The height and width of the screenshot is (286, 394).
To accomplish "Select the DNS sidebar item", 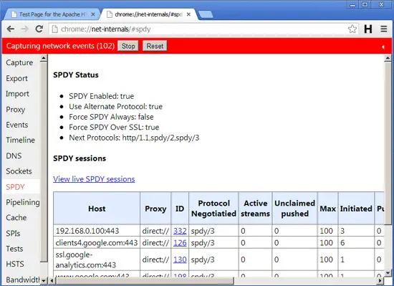I will click(x=14, y=156).
